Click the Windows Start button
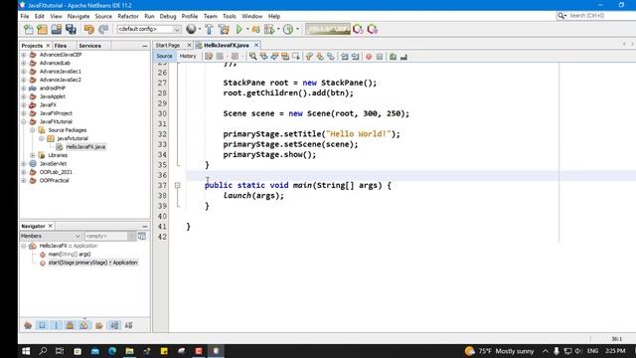This screenshot has height=358, width=636. pyautogui.click(x=26, y=351)
